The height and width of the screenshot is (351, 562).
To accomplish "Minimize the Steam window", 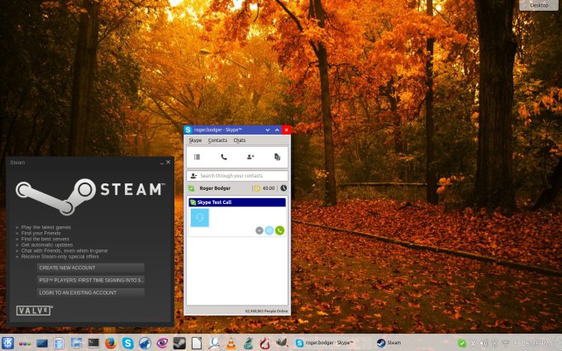I will 162,163.
